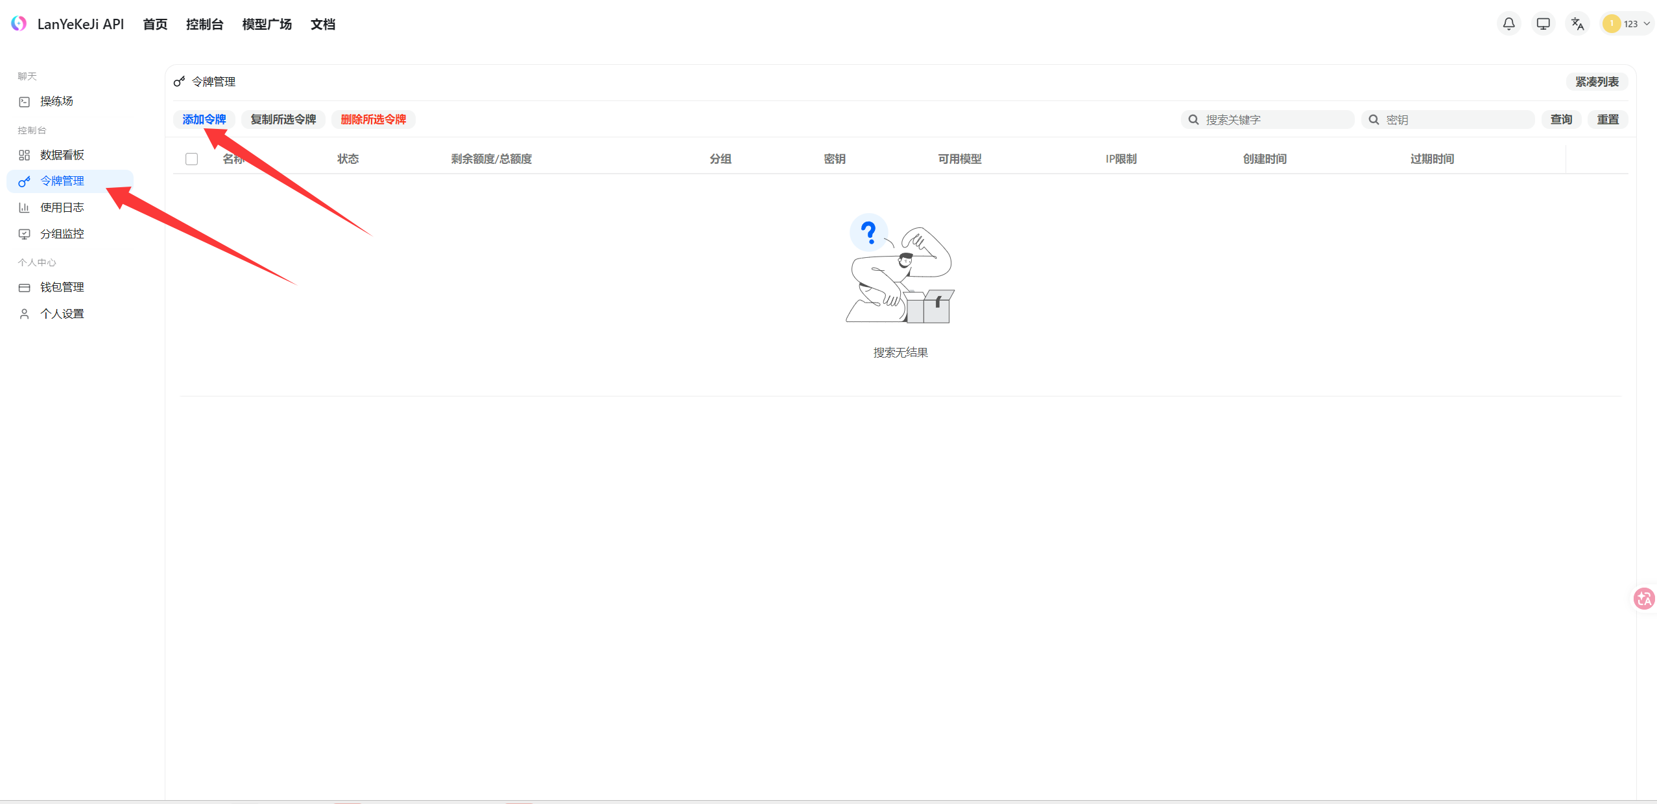Open the Console (控制台) top nav item
The width and height of the screenshot is (1657, 804).
[205, 25]
